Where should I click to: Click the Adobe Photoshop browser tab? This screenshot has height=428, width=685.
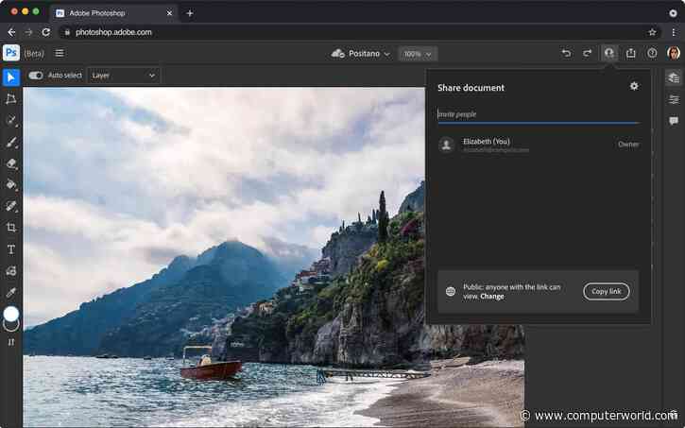pos(113,13)
